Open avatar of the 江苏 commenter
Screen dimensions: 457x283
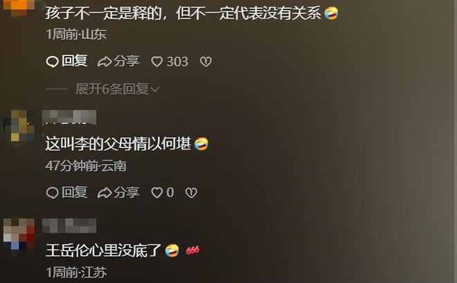coord(19,234)
